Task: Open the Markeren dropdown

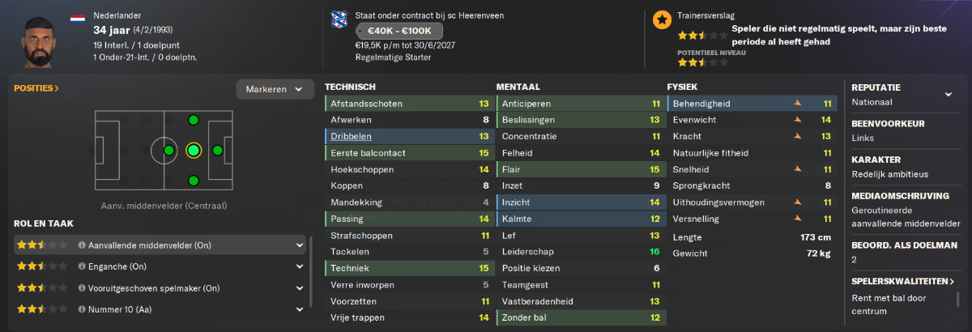Action: pos(275,89)
